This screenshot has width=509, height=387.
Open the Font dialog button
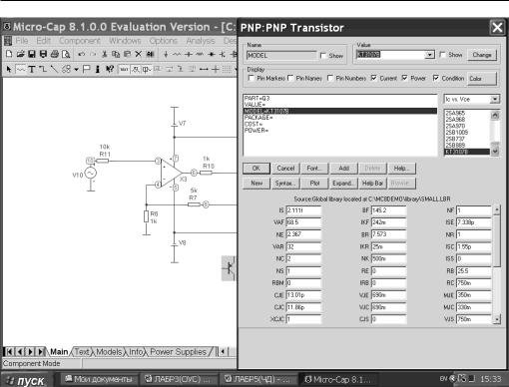[314, 169]
